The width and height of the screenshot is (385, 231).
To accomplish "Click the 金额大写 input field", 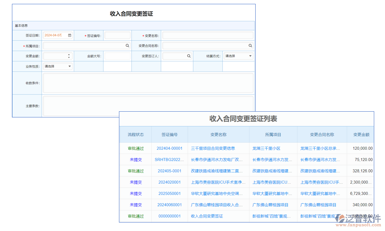I will point(117,55).
